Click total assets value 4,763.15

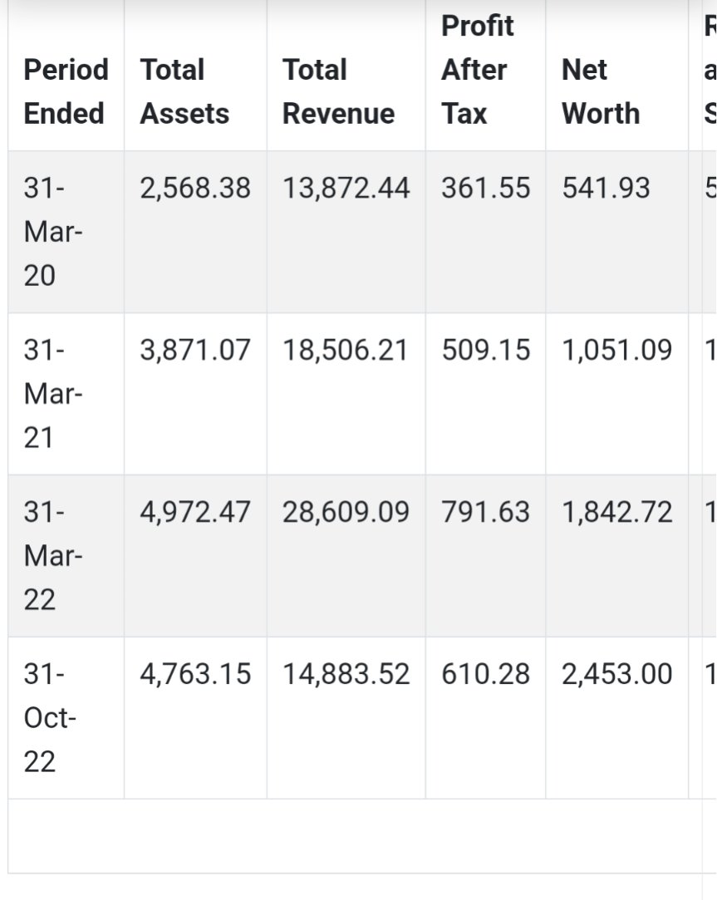point(195,674)
